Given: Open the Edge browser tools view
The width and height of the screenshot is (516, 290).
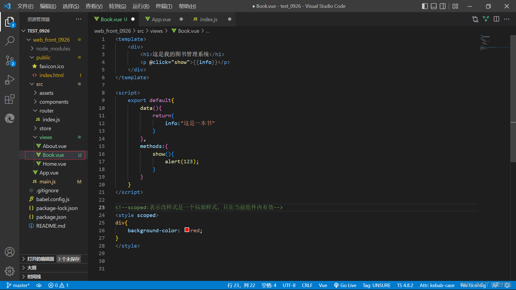Looking at the screenshot, I should pyautogui.click(x=10, y=118).
